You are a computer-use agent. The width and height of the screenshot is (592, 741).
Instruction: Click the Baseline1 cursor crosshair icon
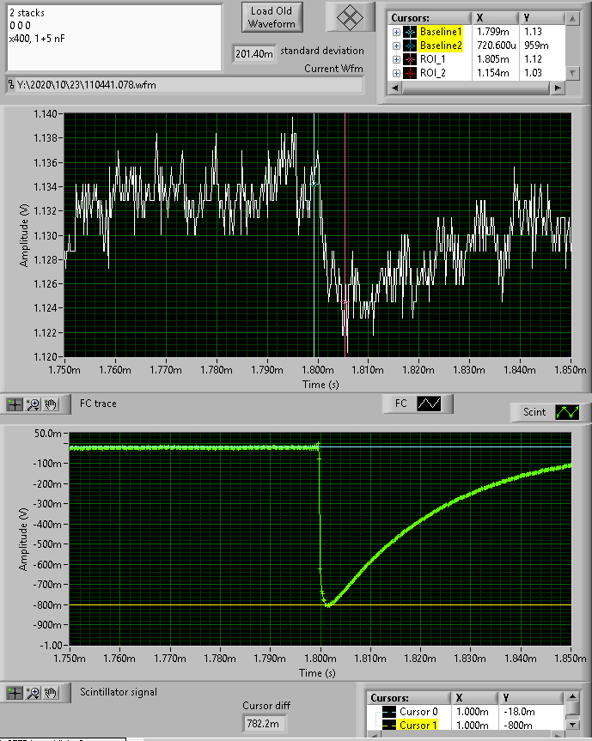coord(410,32)
